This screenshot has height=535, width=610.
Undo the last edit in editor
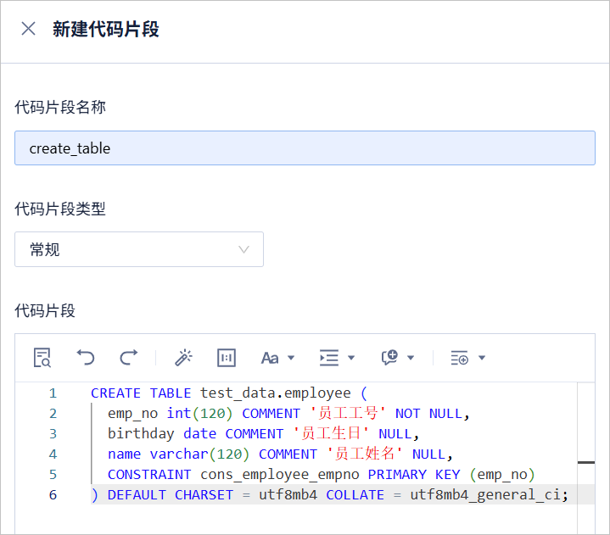pos(86,358)
